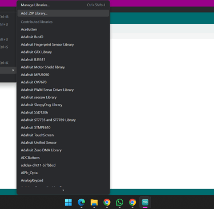
Task: Select Adafruit STMPE610 entry
Action: (x=63, y=127)
